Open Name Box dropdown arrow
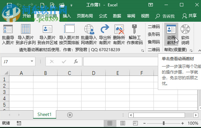This screenshot has width=201, height=128. coord(32,61)
